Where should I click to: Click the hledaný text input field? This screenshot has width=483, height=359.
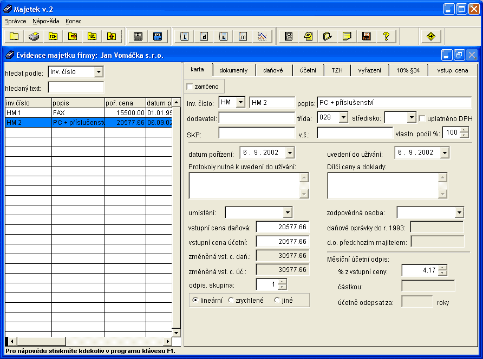coord(76,87)
